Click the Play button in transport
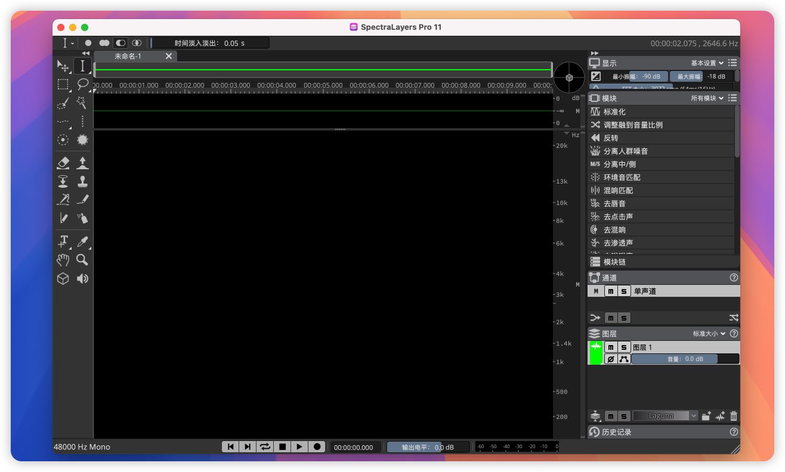 point(299,446)
